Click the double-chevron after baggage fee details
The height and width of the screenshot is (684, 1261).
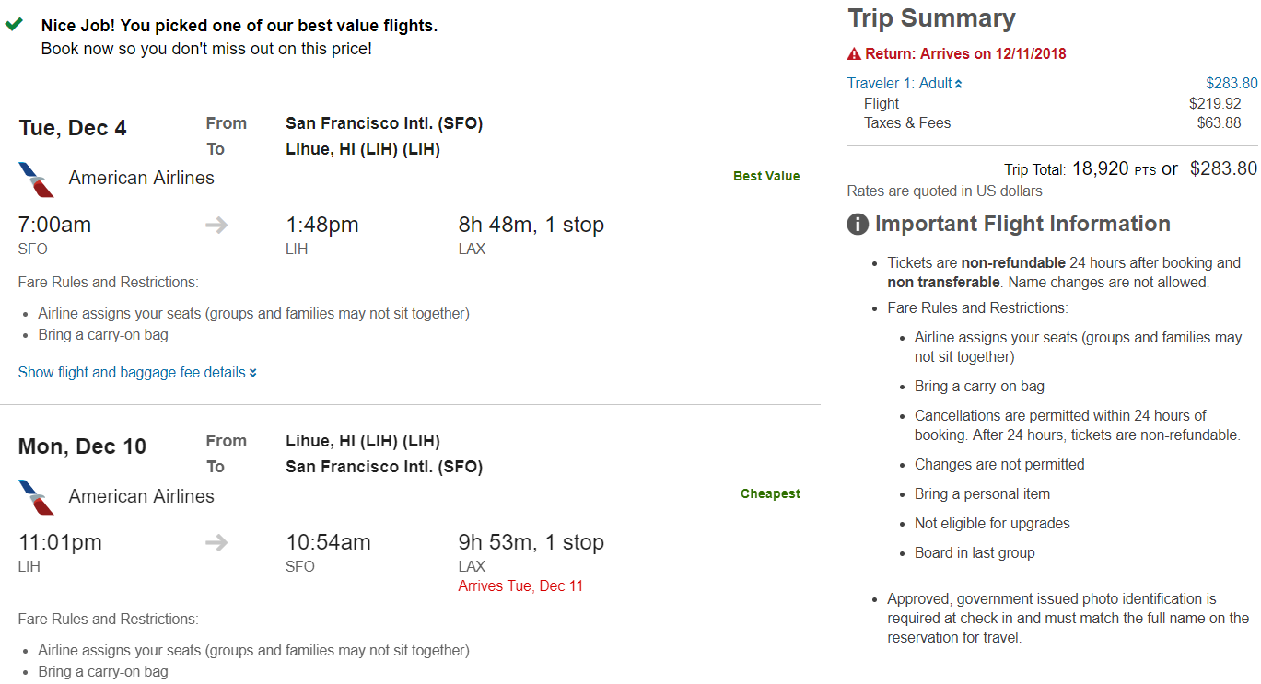(253, 373)
